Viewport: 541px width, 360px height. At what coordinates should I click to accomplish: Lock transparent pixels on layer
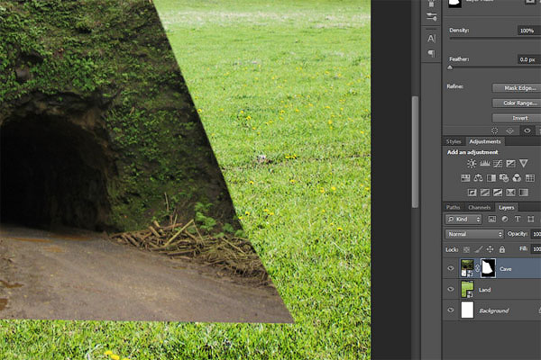tap(466, 249)
